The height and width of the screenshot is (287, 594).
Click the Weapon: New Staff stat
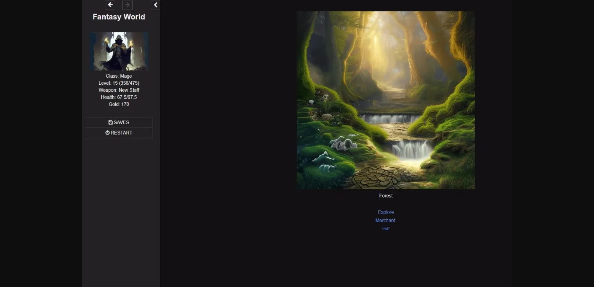pos(119,90)
